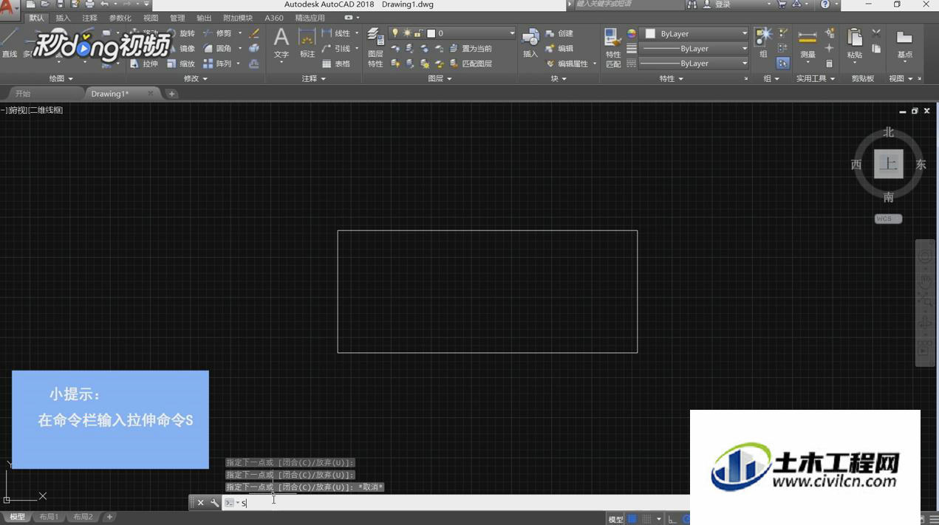Click the object color wheel icon

pyautogui.click(x=632, y=33)
